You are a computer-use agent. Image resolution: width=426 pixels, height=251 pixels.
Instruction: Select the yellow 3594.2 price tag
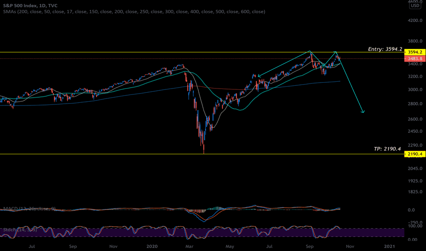[415, 52]
